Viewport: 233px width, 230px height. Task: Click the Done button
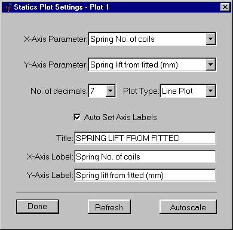coord(38,207)
